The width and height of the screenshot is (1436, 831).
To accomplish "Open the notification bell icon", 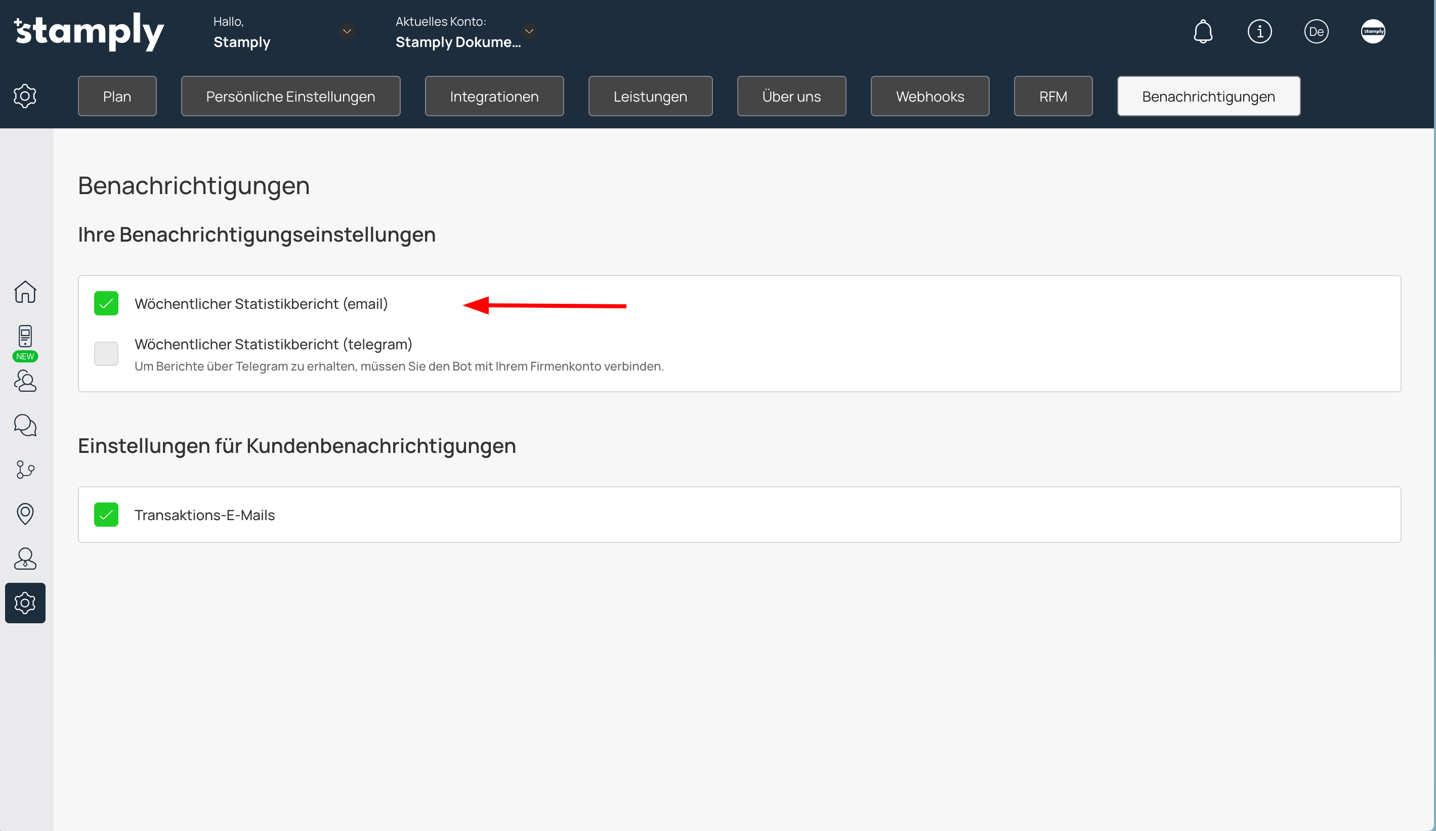I will coord(1203,31).
